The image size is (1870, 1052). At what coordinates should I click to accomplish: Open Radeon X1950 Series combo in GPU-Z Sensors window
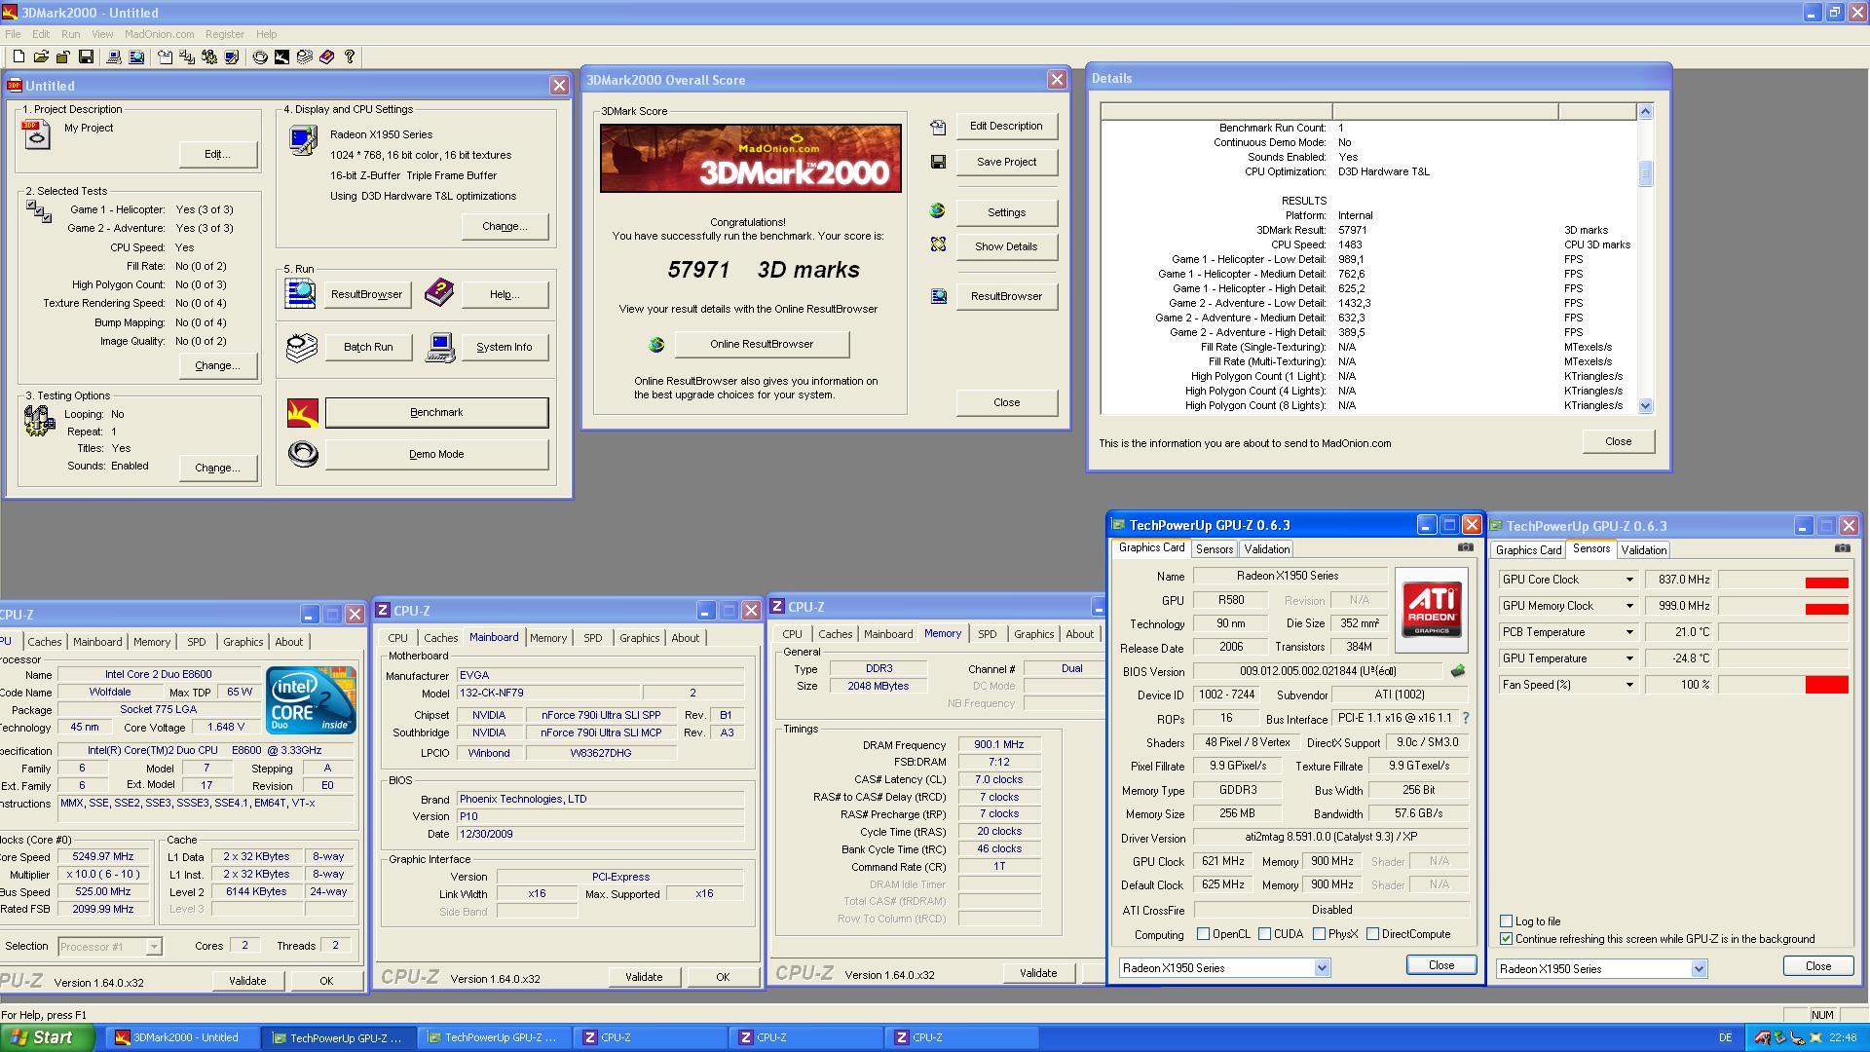click(x=1699, y=969)
